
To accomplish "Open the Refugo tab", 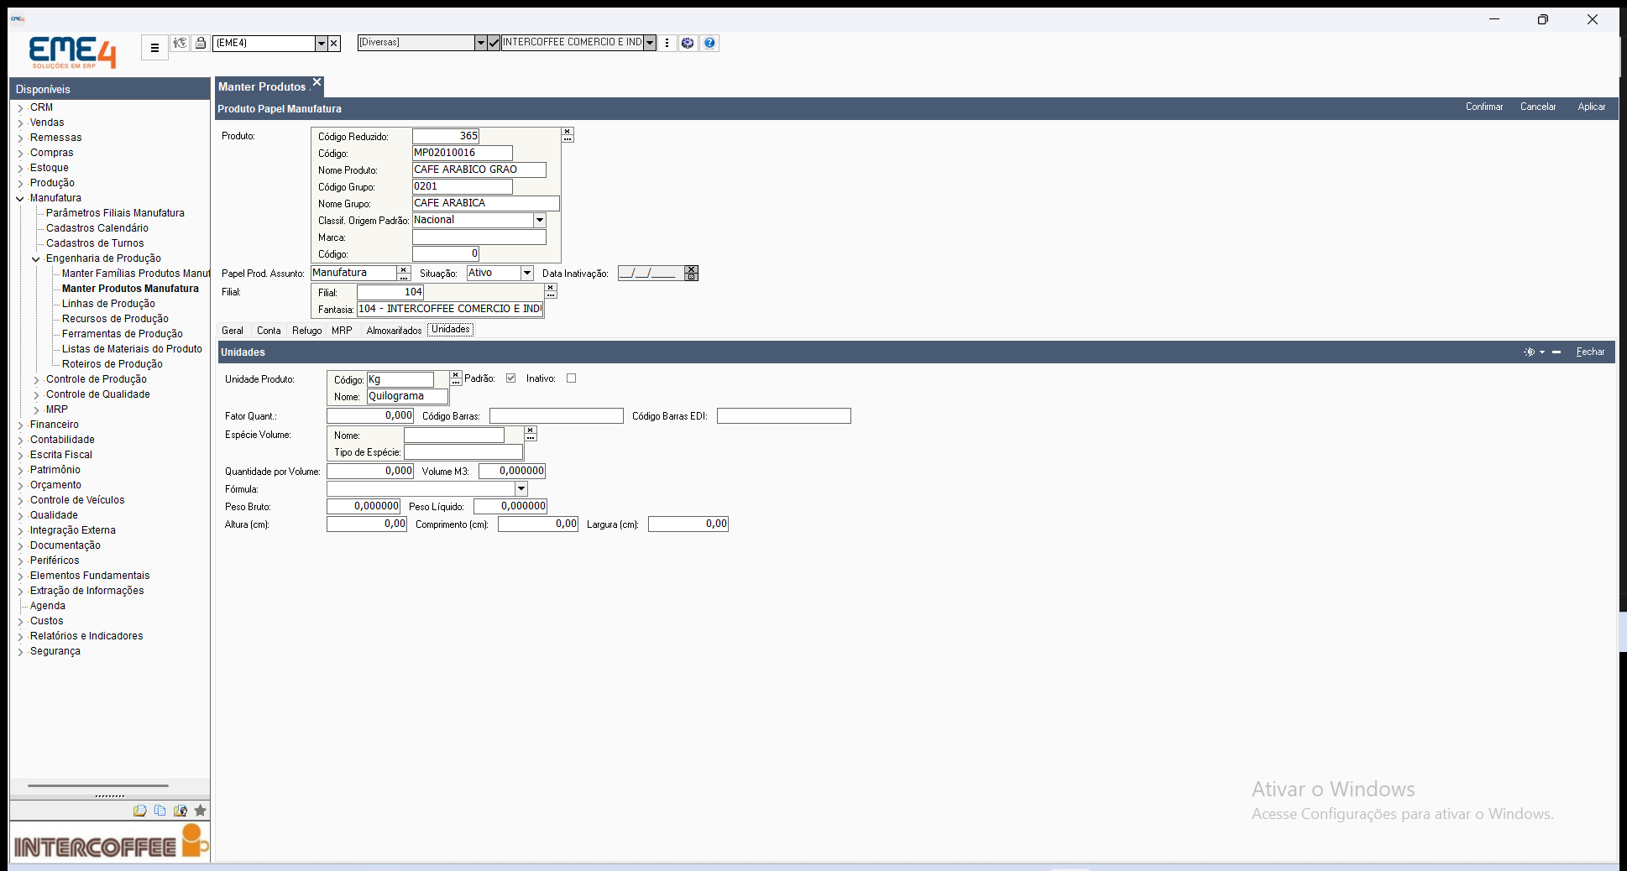I will pos(307,331).
